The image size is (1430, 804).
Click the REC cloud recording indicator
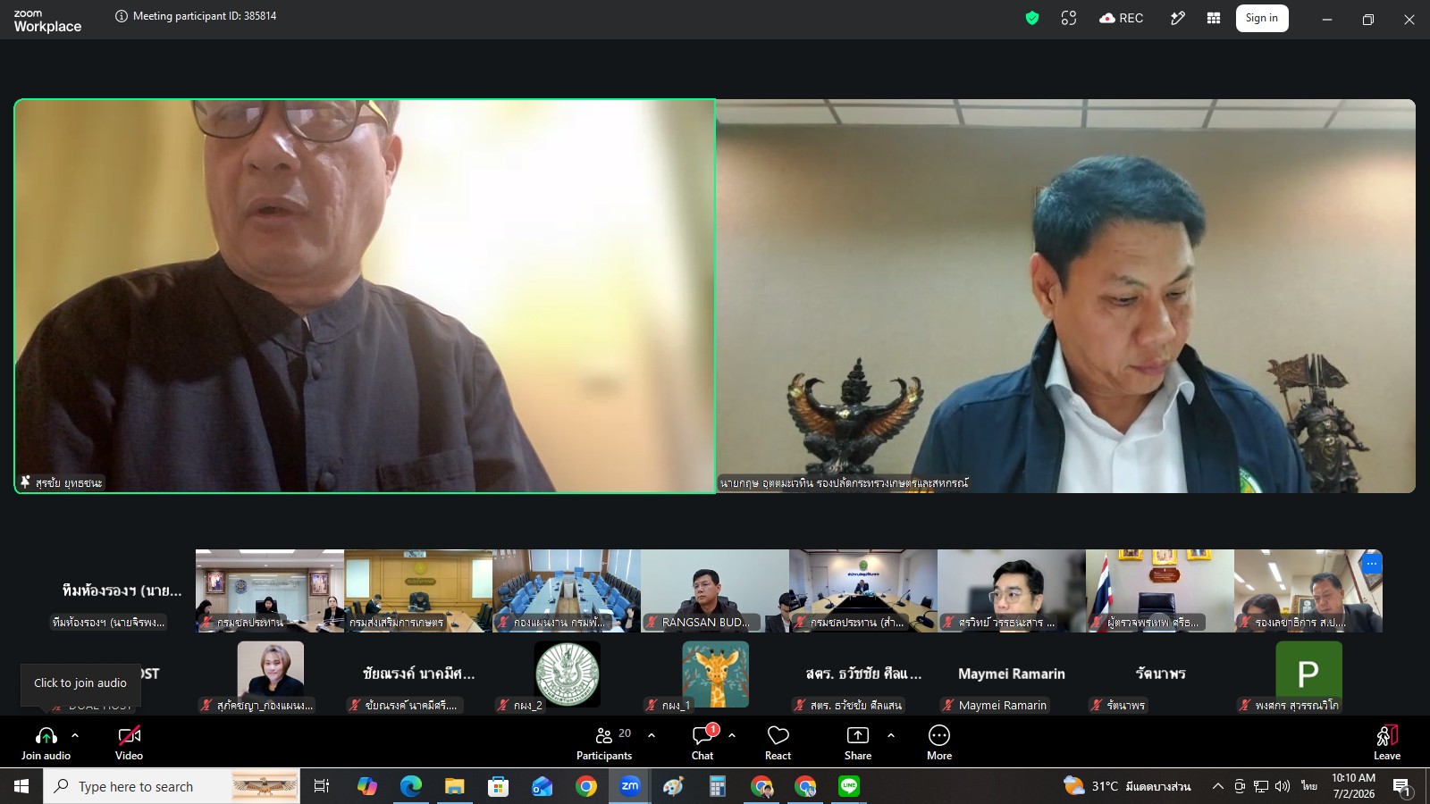[1122, 18]
